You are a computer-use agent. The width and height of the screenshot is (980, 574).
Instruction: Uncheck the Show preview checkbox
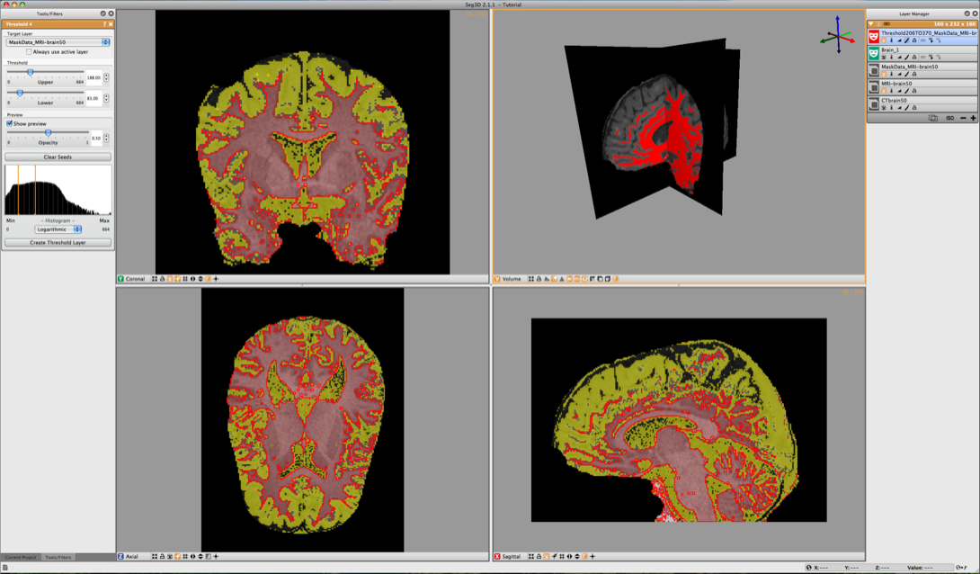point(9,124)
